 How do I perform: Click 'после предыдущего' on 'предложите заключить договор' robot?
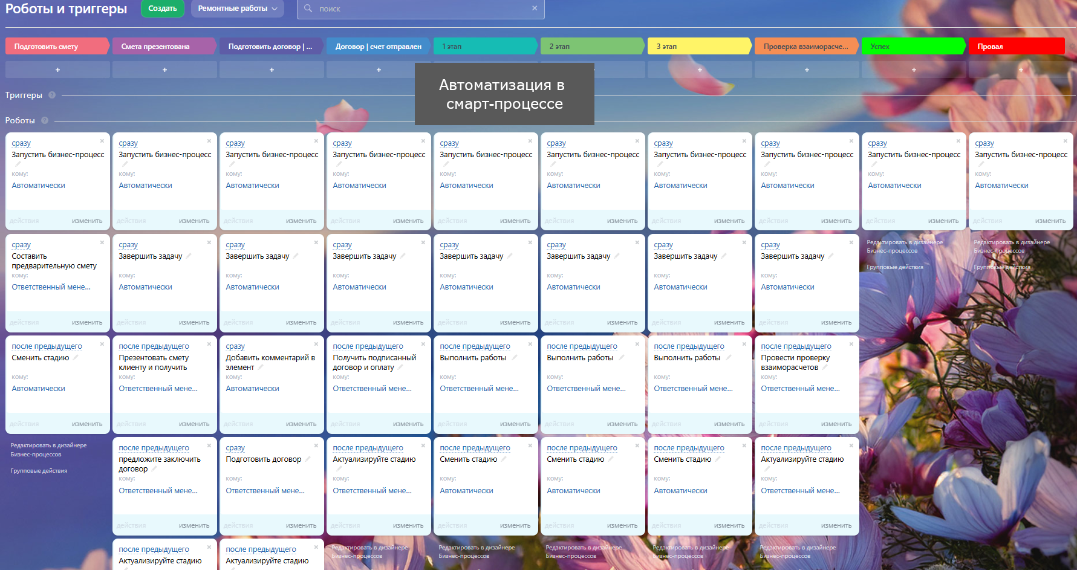tap(154, 448)
